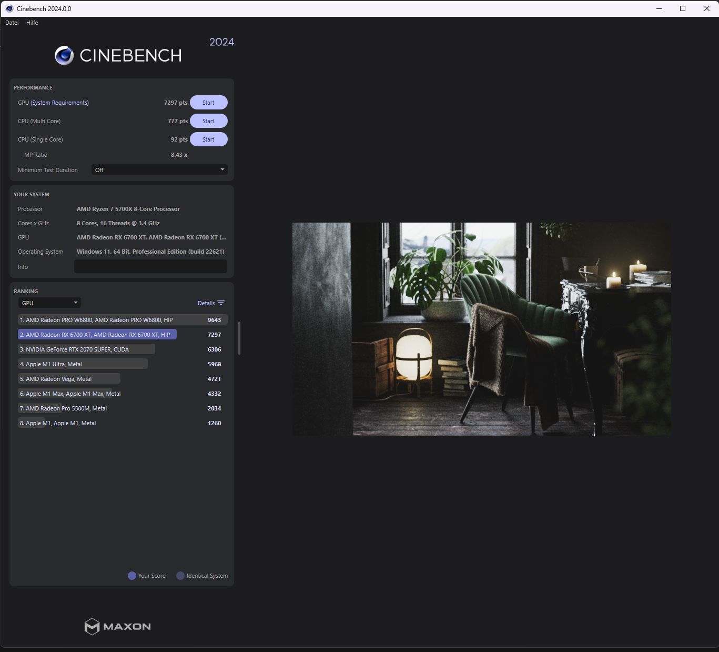Click the GPU value in Your System
The height and width of the screenshot is (652, 719).
(x=151, y=237)
